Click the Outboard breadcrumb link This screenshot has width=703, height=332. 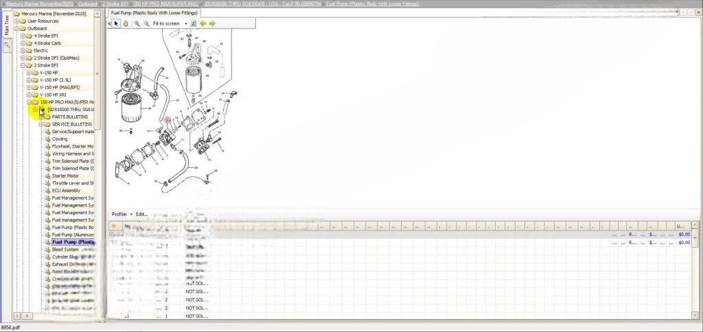(87, 4)
